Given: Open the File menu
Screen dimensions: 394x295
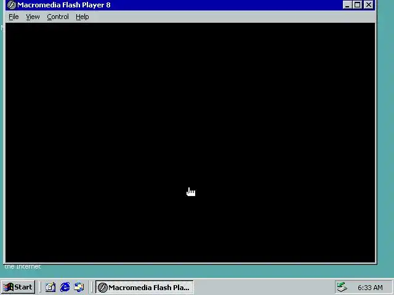Looking at the screenshot, I should 14,17.
